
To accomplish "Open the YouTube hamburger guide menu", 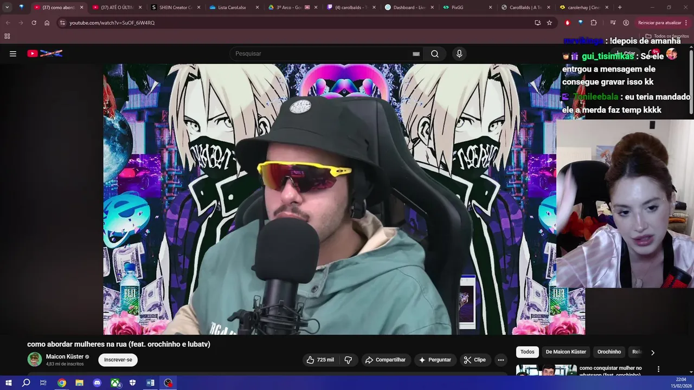I will click(x=13, y=54).
